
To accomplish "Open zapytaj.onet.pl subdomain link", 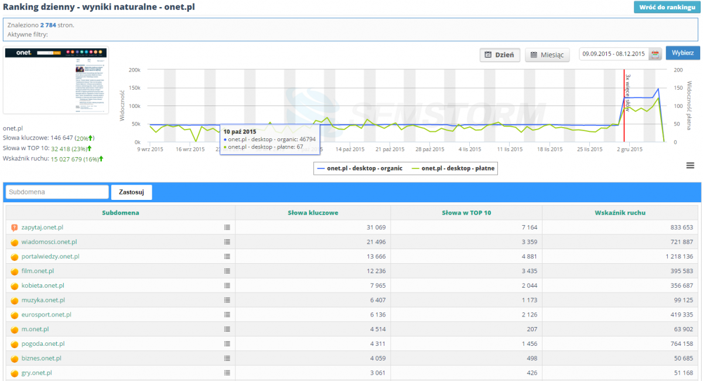I will pyautogui.click(x=42, y=227).
